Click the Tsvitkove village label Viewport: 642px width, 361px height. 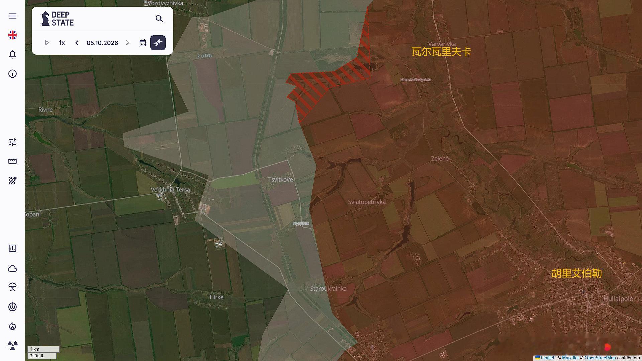(280, 179)
